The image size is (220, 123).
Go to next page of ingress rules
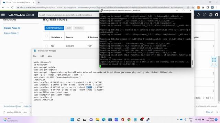point(213,98)
